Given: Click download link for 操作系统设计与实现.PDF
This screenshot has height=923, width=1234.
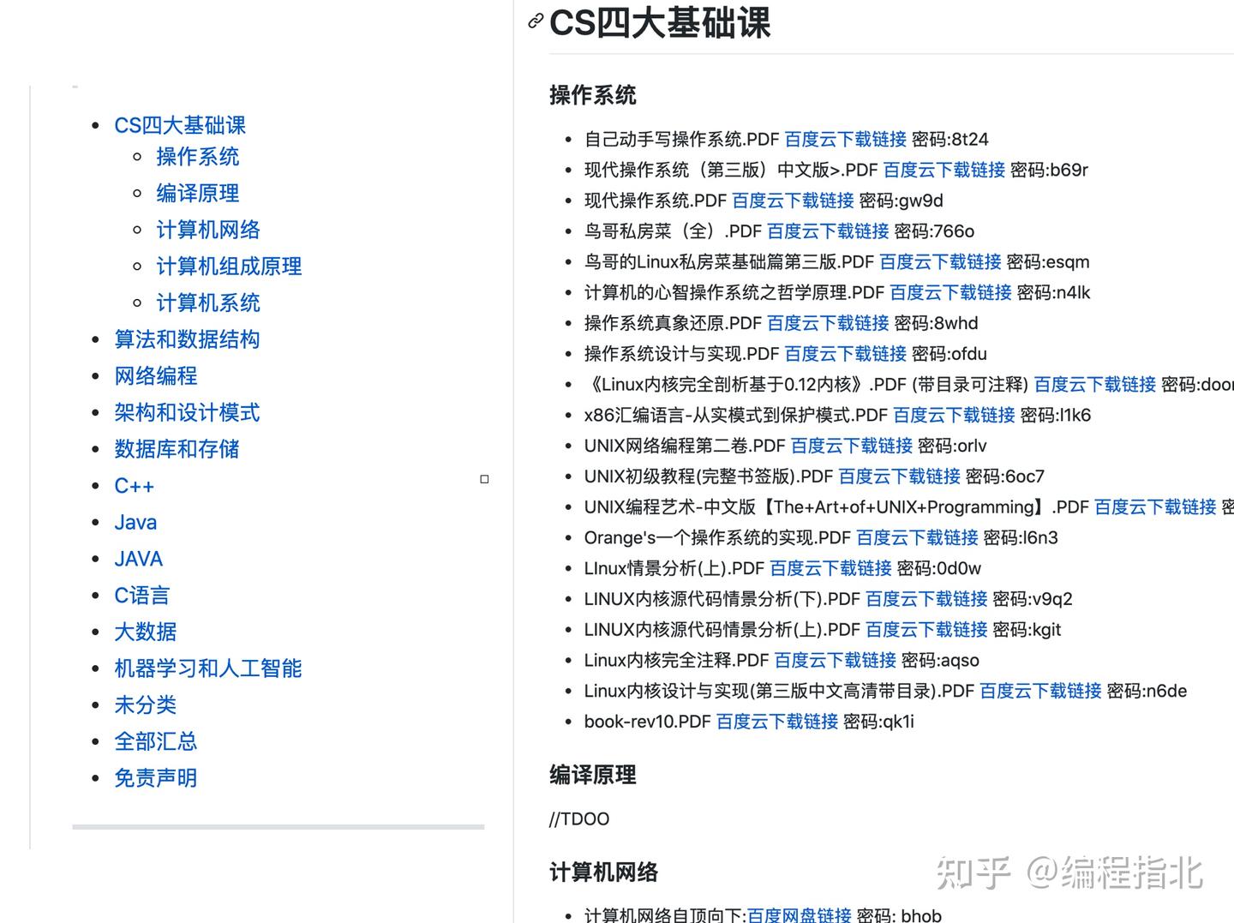Looking at the screenshot, I should tap(846, 354).
